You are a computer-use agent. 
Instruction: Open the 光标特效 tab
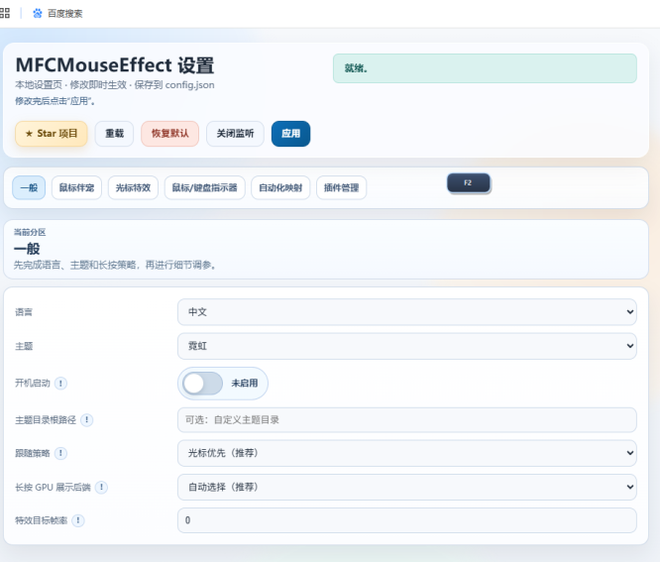coord(133,187)
